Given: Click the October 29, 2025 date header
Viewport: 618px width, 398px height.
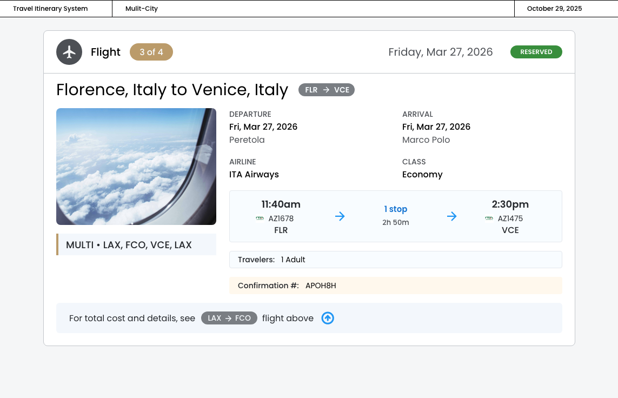Looking at the screenshot, I should (x=554, y=9).
